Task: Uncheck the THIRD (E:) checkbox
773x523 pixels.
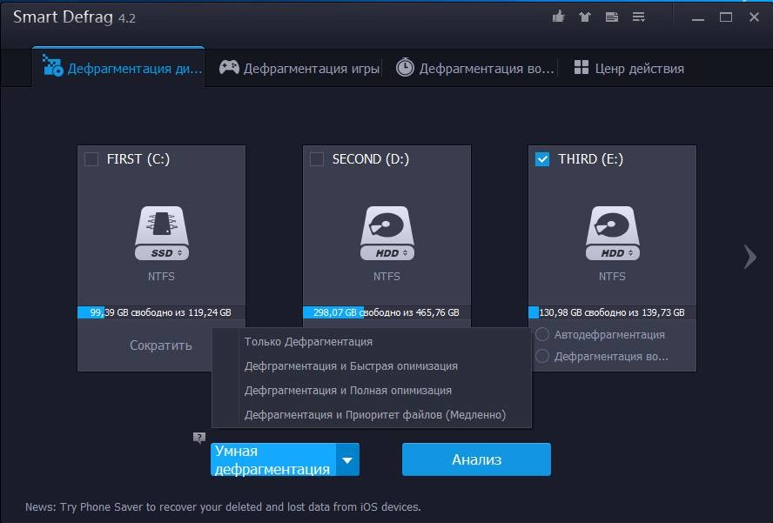Action: click(542, 159)
